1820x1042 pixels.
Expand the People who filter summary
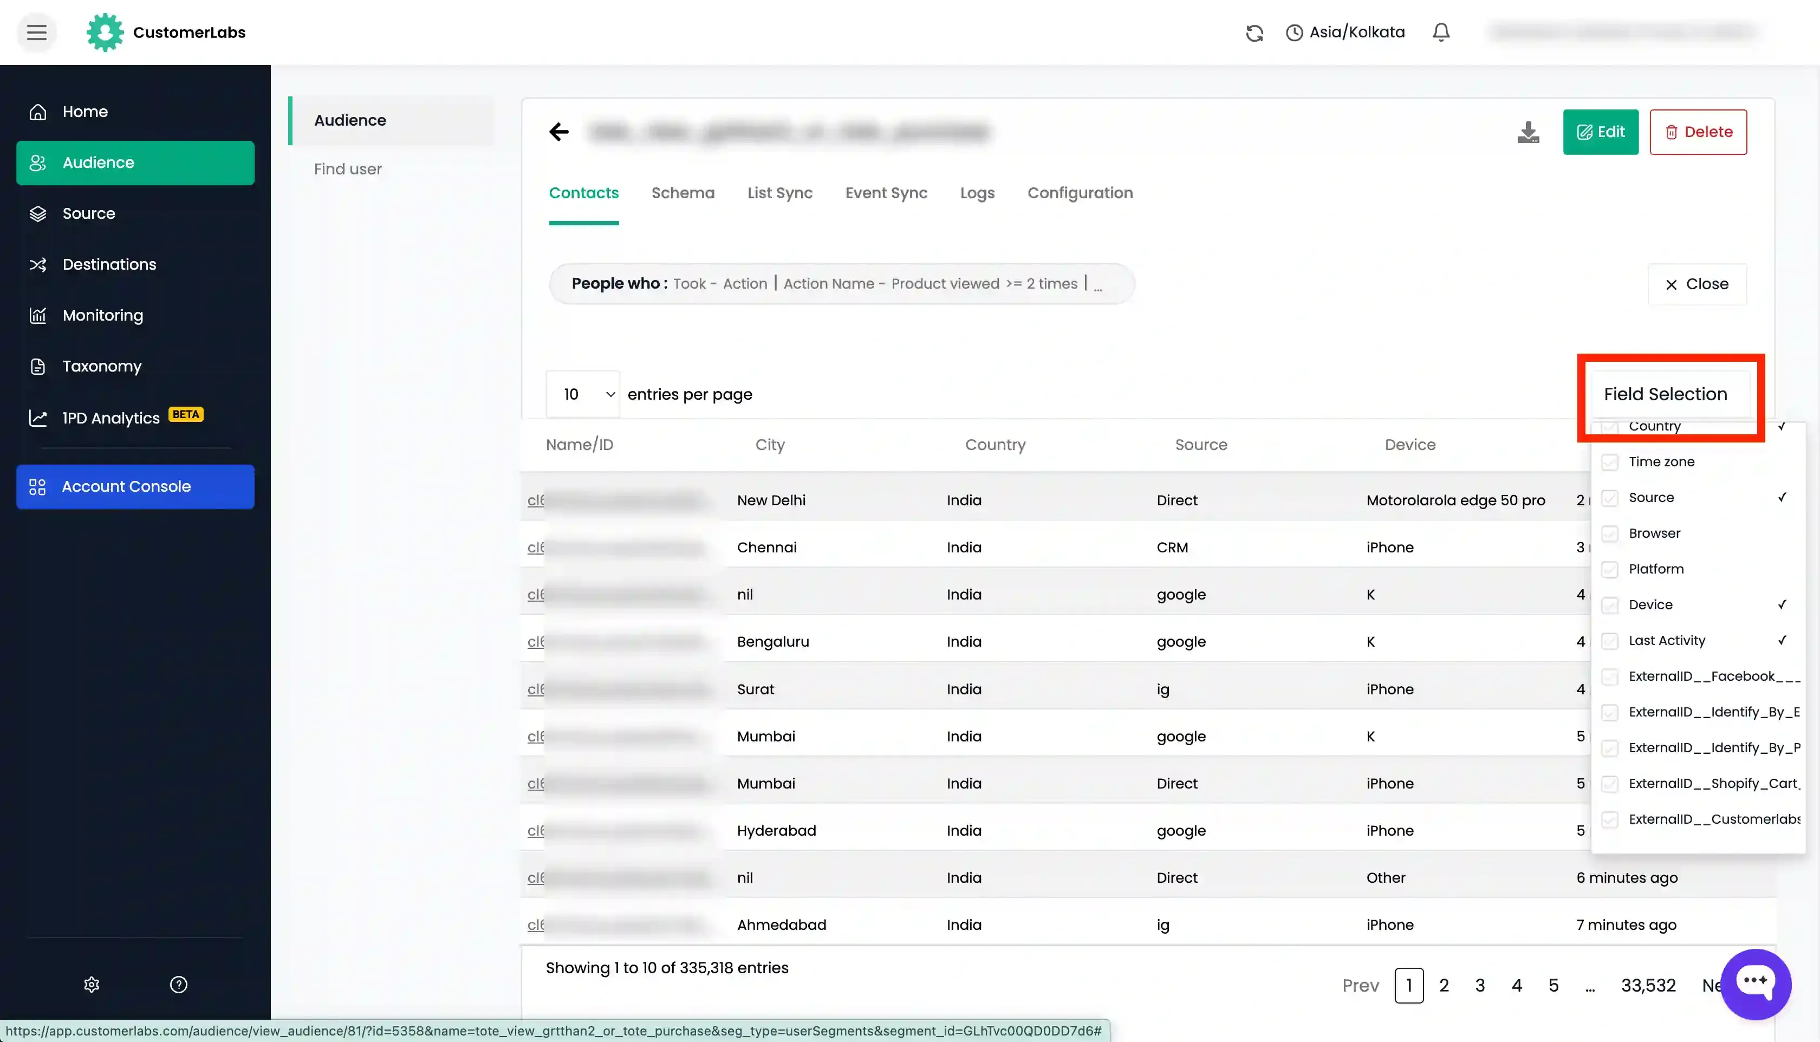coord(842,284)
